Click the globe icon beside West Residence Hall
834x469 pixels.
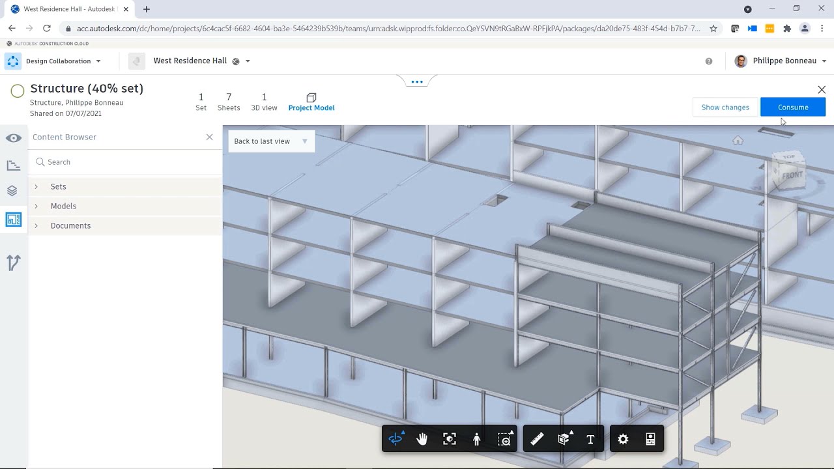236,61
